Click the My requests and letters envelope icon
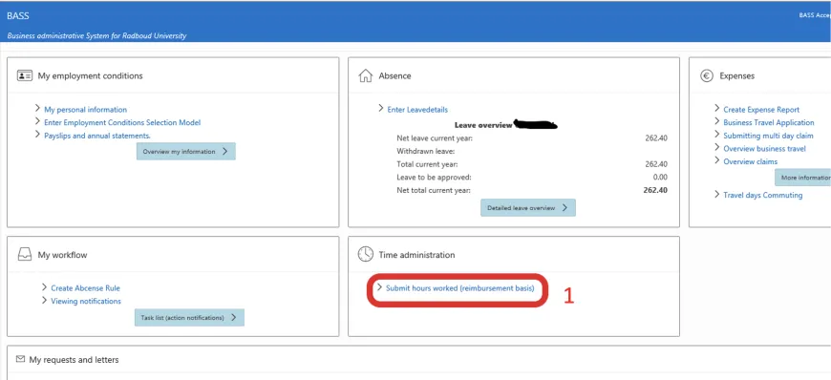 click(21, 359)
